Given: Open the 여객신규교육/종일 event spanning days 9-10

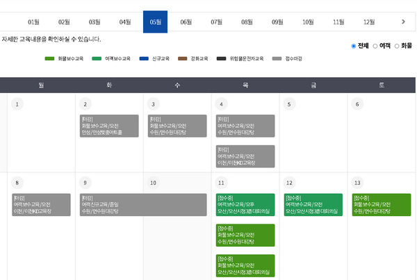Looking at the screenshot, I should click(143, 205).
